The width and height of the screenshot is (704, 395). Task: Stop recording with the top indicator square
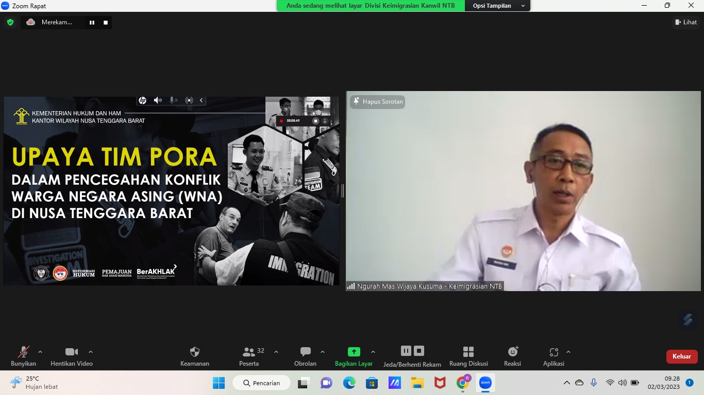point(106,23)
